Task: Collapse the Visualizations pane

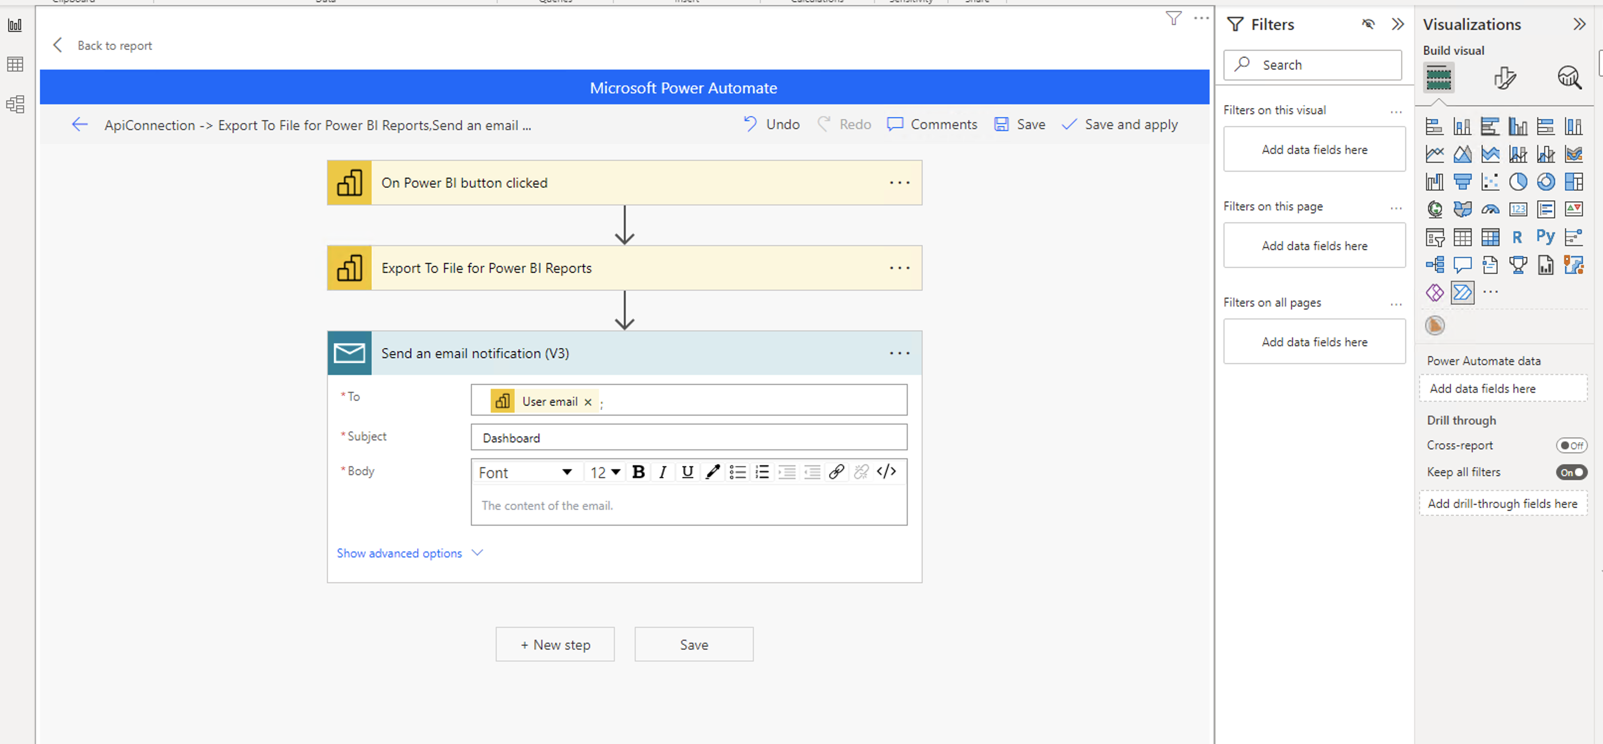Action: tap(1579, 24)
